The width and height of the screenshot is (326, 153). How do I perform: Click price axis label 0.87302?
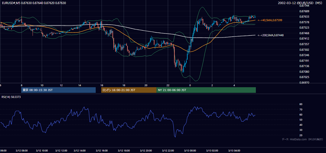[x=304, y=50]
